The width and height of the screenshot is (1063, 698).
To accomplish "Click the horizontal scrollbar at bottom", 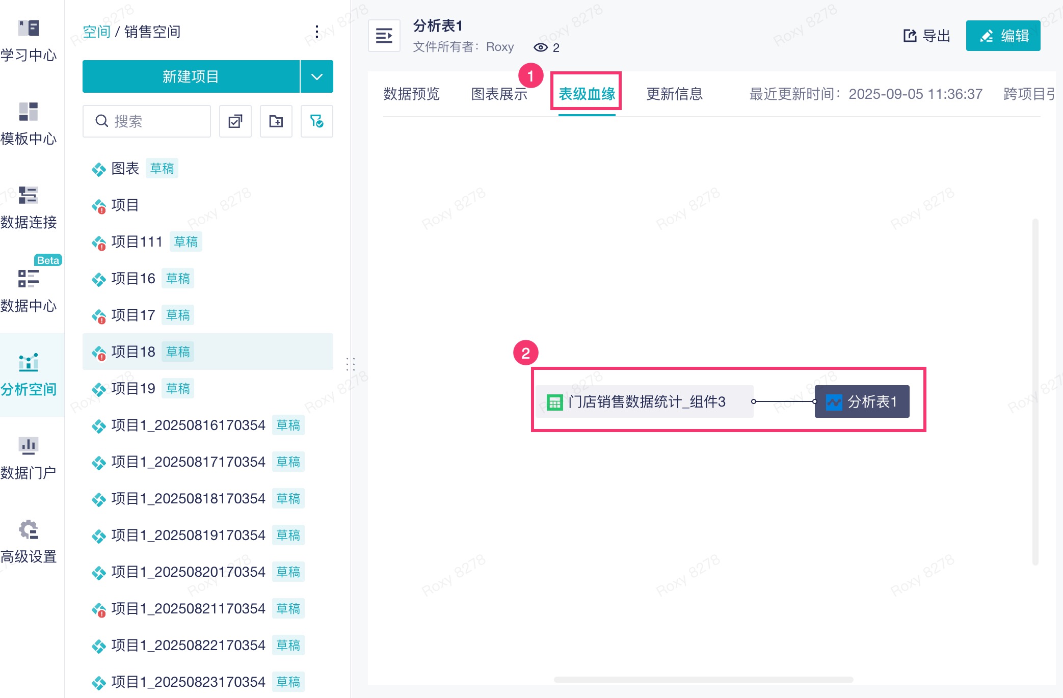I will tap(703, 679).
